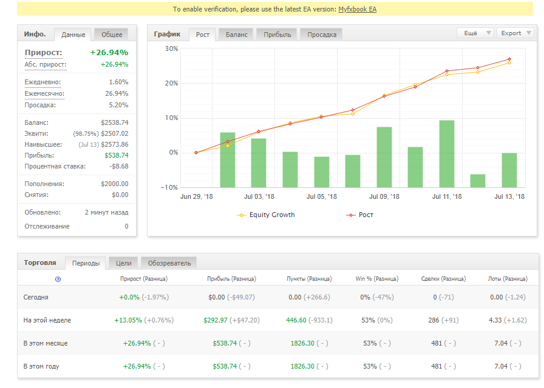Click the Лоты (Разница) column header
The width and height of the screenshot is (544, 388).
[x=508, y=279]
